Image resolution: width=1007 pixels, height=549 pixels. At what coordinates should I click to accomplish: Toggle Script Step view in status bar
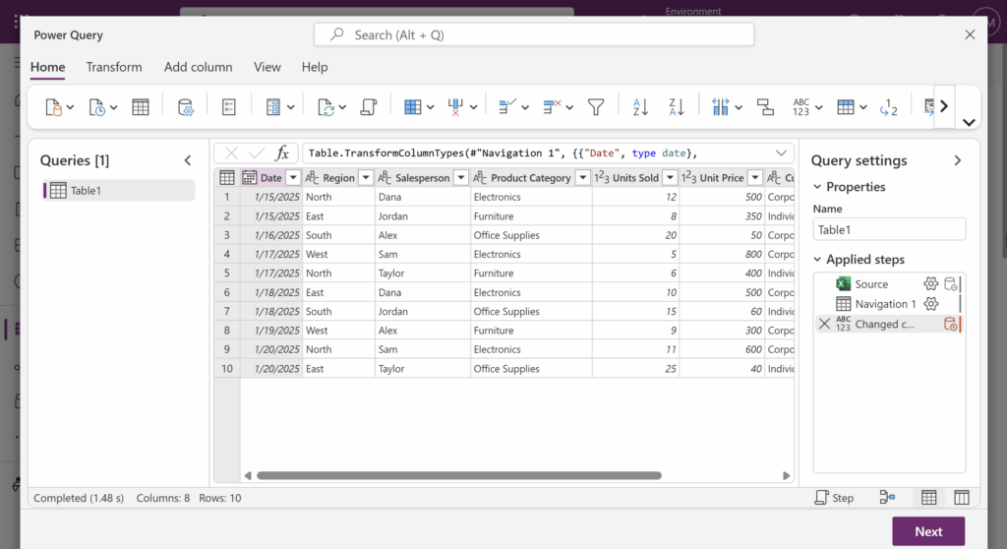coord(834,498)
